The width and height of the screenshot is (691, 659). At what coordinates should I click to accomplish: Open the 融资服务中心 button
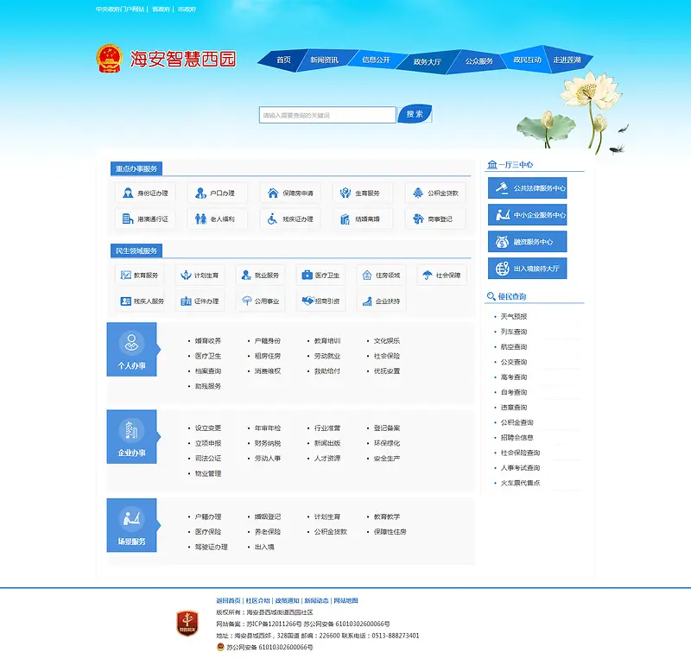point(527,242)
